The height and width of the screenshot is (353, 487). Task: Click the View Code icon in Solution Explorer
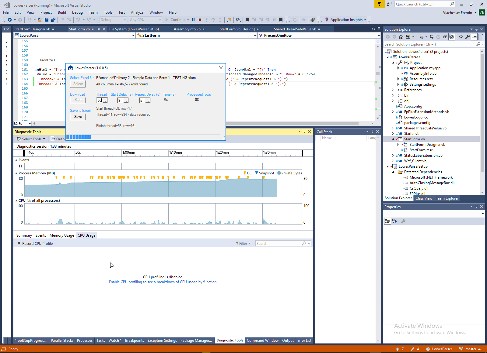point(461,37)
